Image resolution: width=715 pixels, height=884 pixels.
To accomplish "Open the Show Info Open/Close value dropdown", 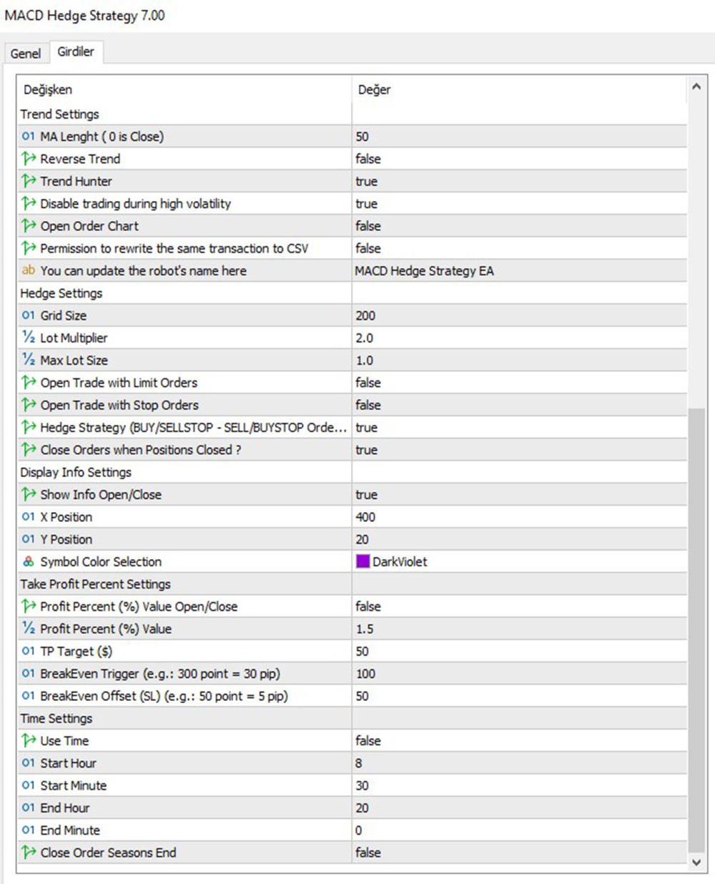I will pyautogui.click(x=367, y=494).
